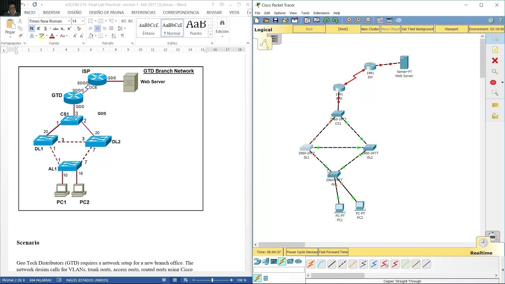
Task: Toggle show paragraph marks pilcrow
Action: tap(122, 35)
